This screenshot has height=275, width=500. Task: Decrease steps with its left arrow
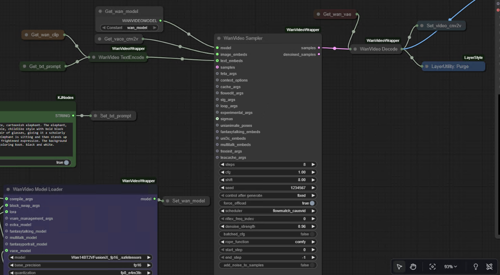(x=222, y=165)
